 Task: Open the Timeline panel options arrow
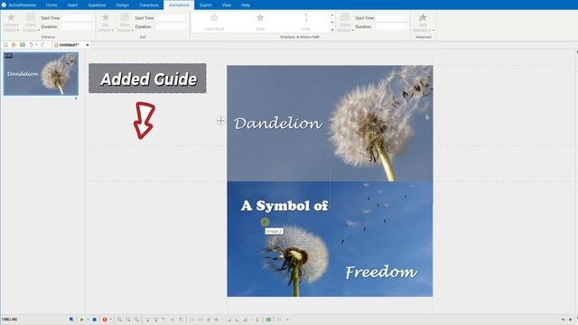[563, 320]
